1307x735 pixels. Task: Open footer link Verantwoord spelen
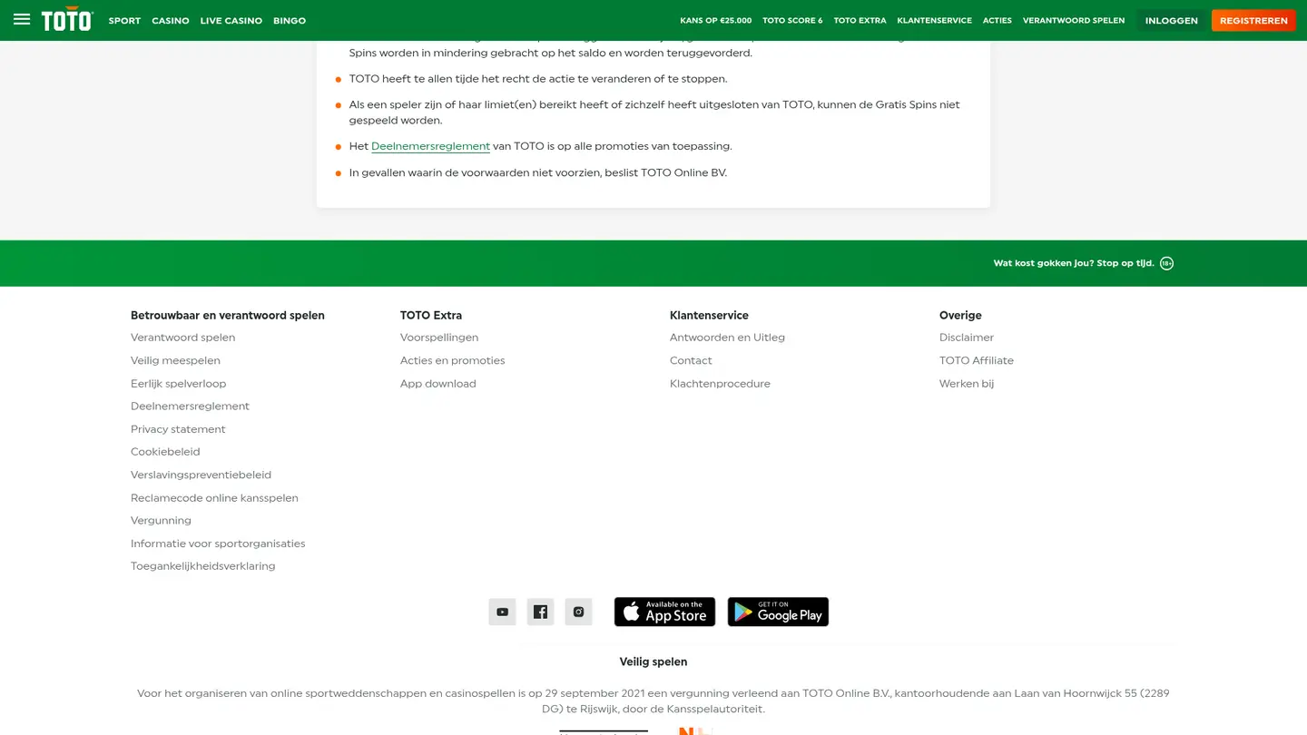click(182, 338)
